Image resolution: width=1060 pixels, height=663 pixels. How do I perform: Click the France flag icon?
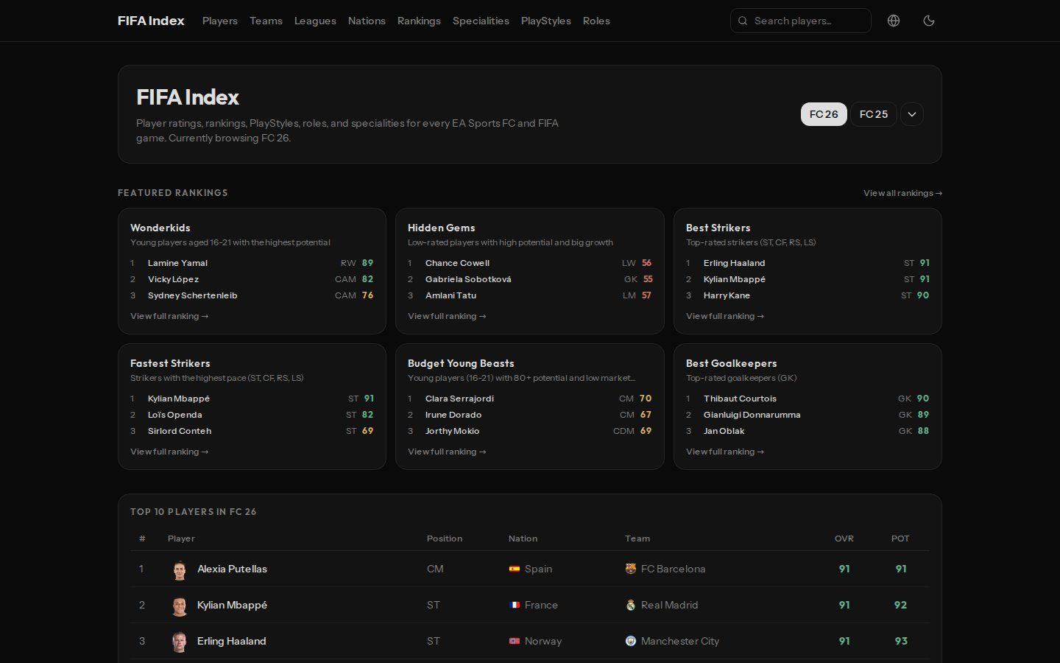coord(515,605)
